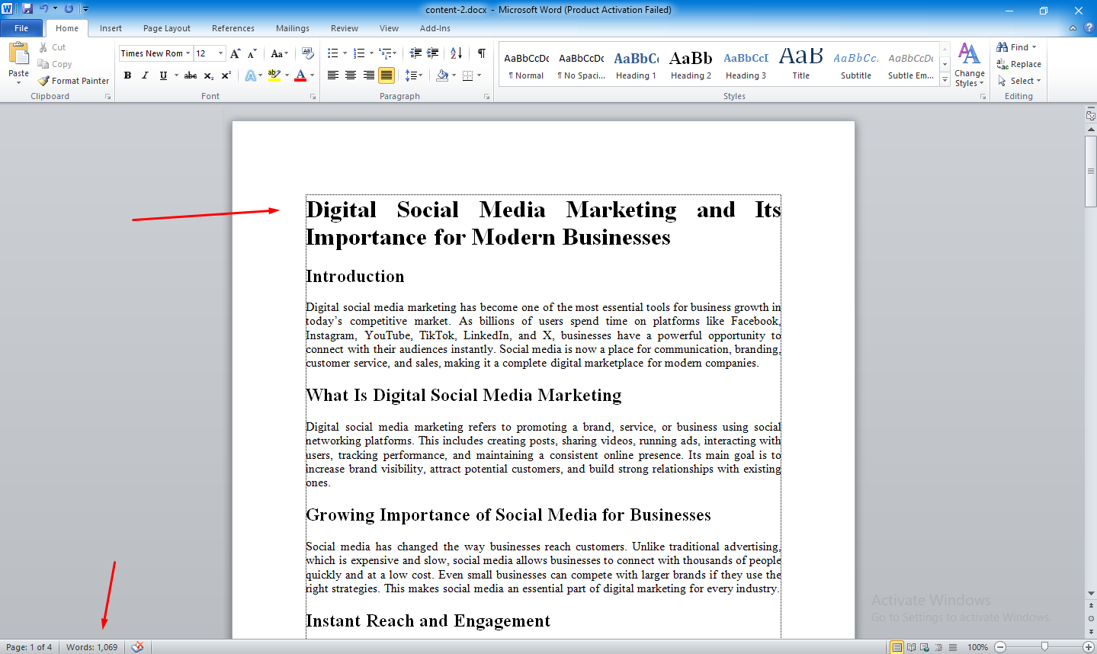Click the proofing errors icon in status bar
1097x654 pixels.
(137, 647)
